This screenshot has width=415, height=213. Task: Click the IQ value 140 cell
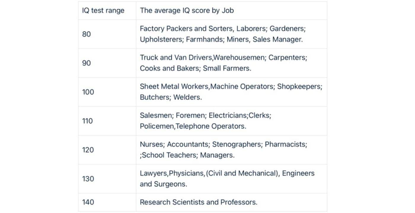[x=107, y=202]
